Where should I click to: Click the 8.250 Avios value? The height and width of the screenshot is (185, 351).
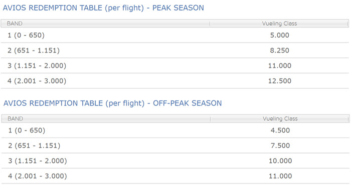[x=280, y=50]
